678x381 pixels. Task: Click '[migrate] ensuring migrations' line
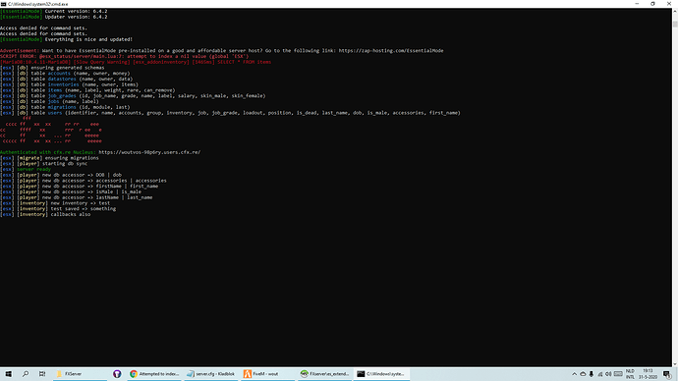(x=49, y=158)
